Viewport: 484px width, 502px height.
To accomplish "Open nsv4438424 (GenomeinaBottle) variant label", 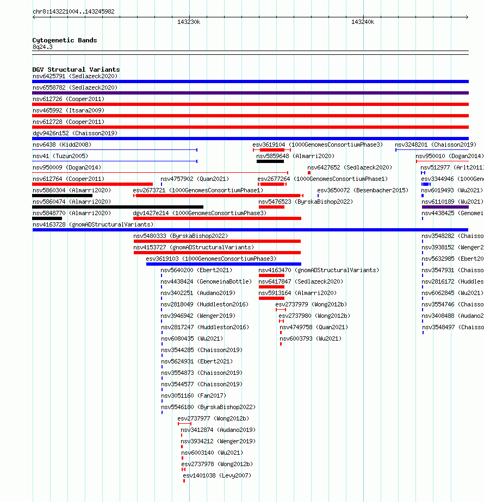I will 206,282.
